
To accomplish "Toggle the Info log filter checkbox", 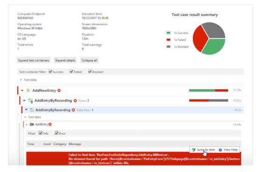I will pyautogui.click(x=41, y=133).
